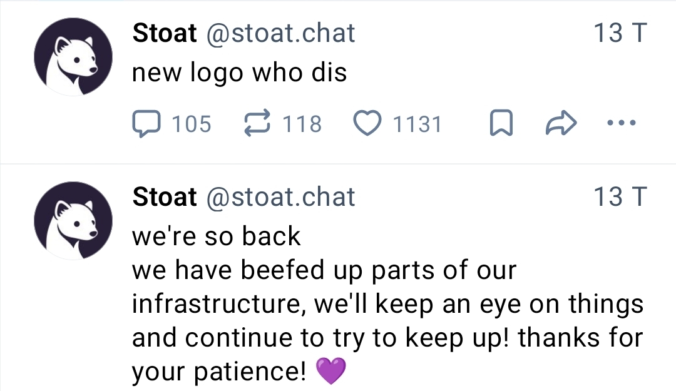The width and height of the screenshot is (676, 391).
Task: Click Stoat display name on "we're so back" post
Action: pos(164,197)
